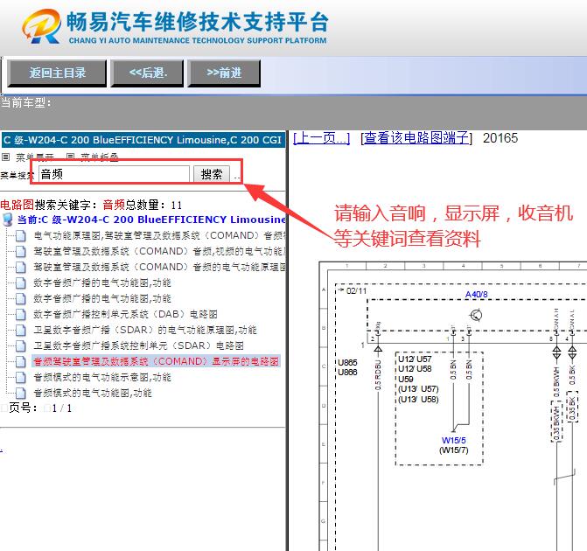Image resolution: width=587 pixels, height=551 pixels.
Task: Select the 当前:C 级-W204-C 200 BlueEFFICIENCY root node
Action: [151, 220]
